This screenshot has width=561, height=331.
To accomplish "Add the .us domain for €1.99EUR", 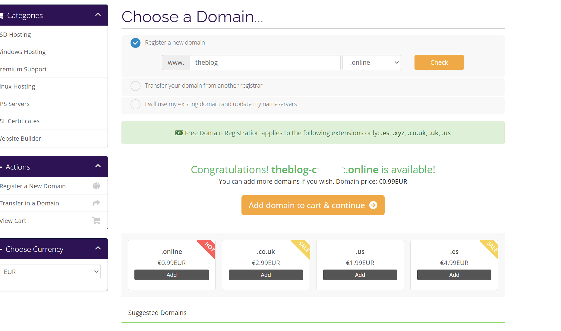I will 360,275.
